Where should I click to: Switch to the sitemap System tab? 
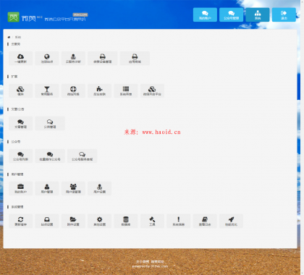point(258,14)
